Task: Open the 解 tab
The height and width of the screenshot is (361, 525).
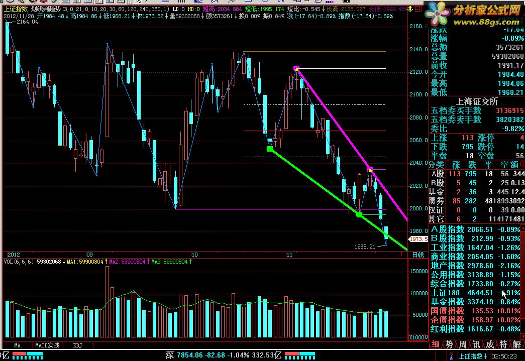Action: point(517,344)
